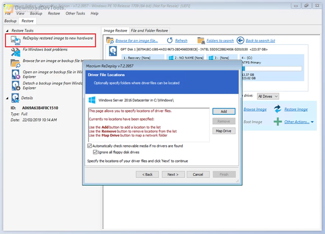The width and height of the screenshot is (325, 234).
Task: Click the Restore Image link
Action: click(296, 109)
